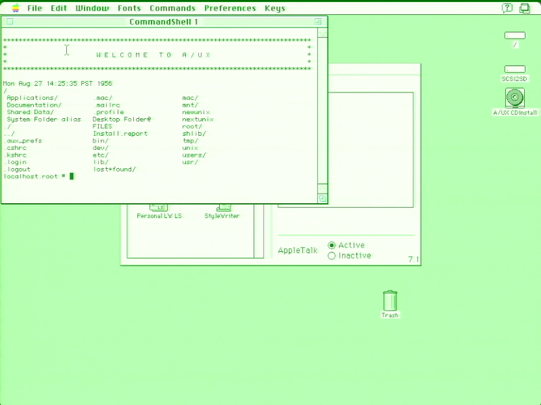Click the "localhost.root #" shell prompt
Viewport: 541px width, 405px height.
point(34,176)
